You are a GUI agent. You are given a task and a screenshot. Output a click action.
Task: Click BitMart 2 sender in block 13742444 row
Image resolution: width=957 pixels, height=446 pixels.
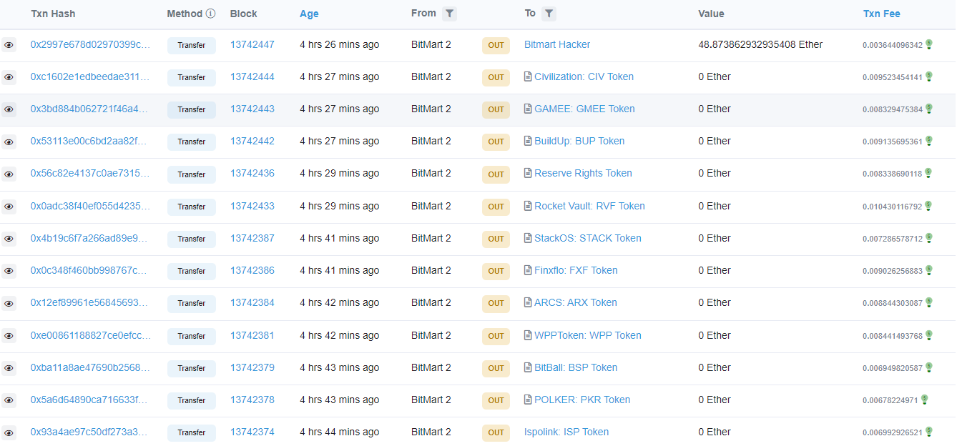coord(431,76)
